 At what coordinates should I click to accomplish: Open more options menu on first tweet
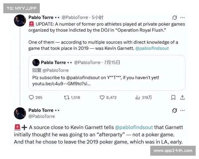click(182, 18)
